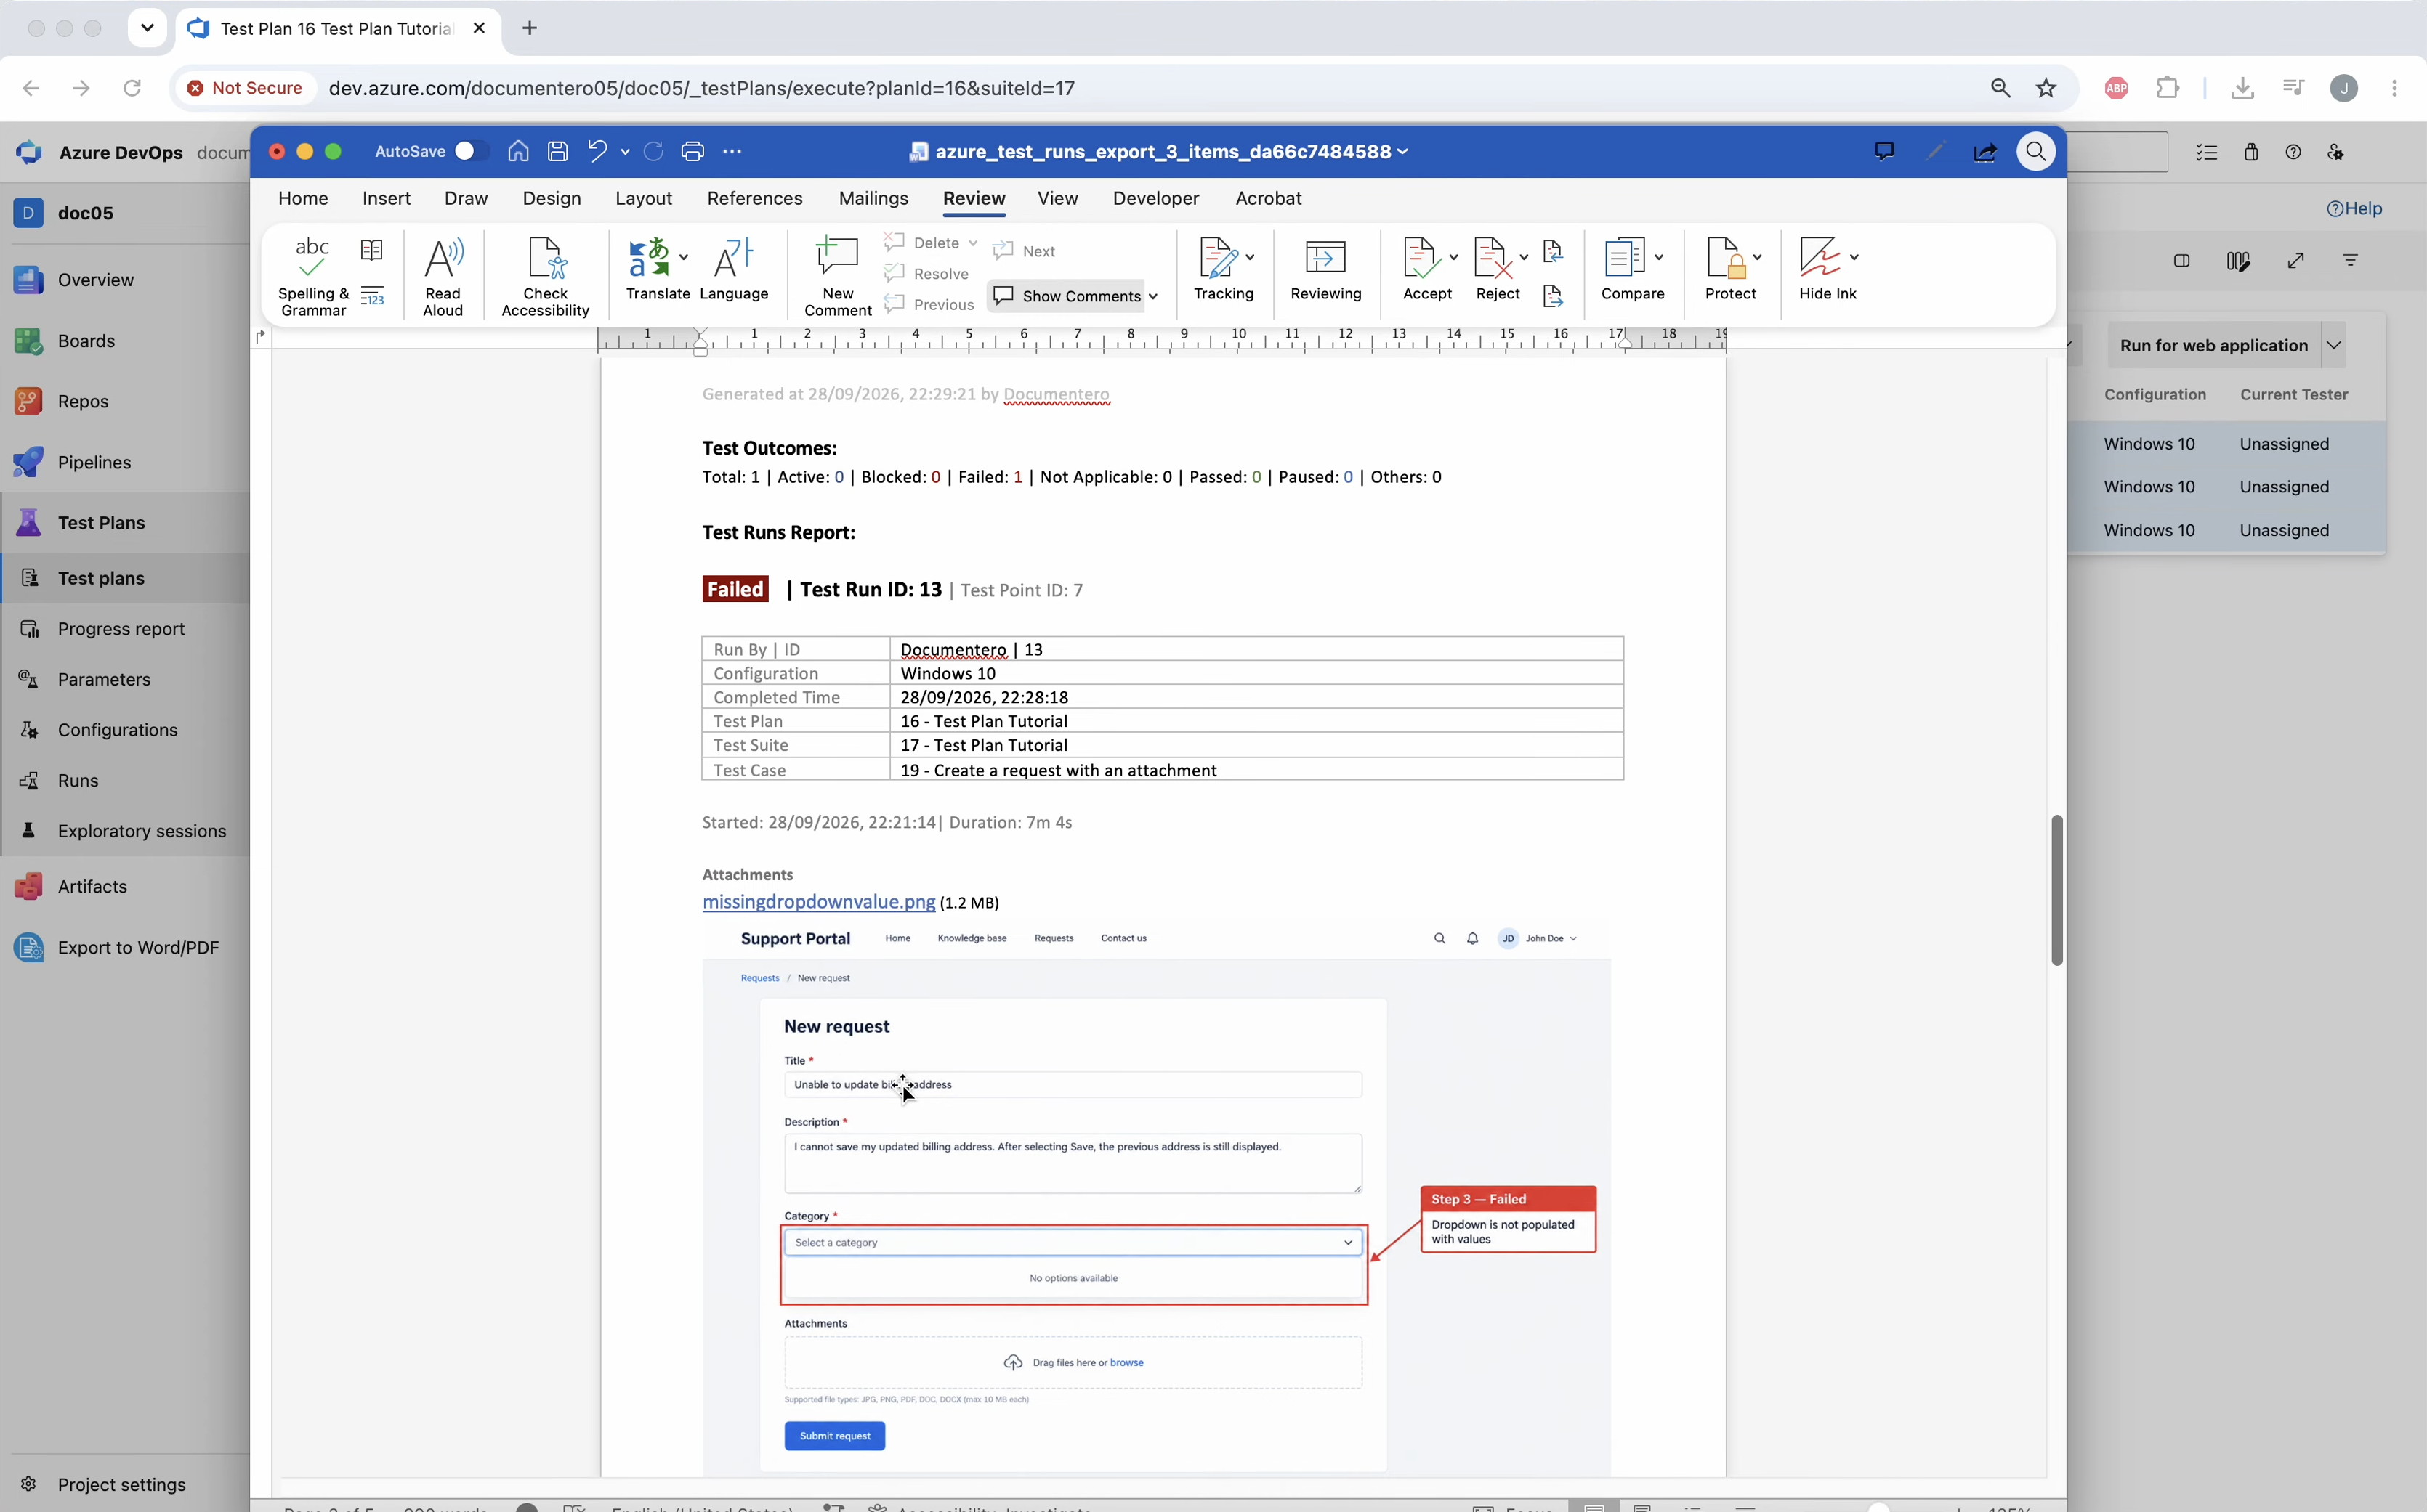This screenshot has width=2427, height=1512.
Task: Open Azure DevOps user settings icon
Action: point(2336,152)
